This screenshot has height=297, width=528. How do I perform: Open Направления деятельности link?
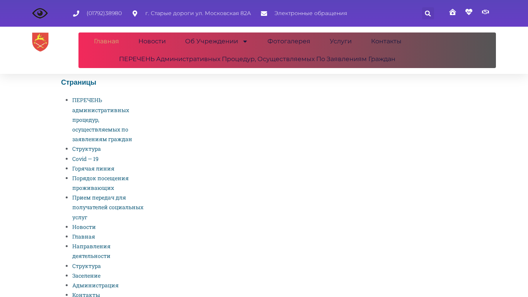coord(91,251)
